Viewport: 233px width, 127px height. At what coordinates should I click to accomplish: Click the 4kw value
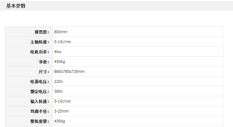coord(58,52)
